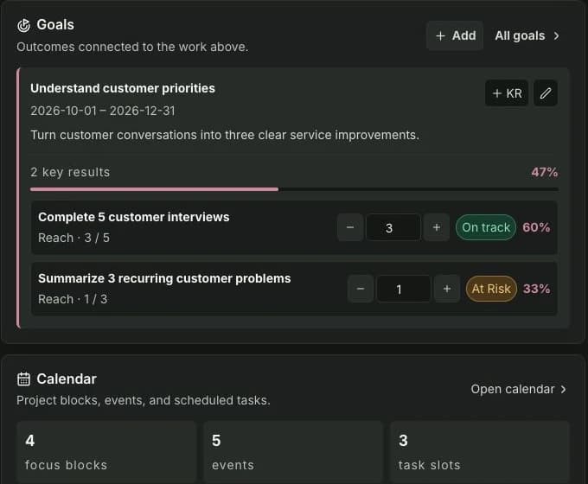Click the 33% progress value
This screenshot has width=588, height=484.
pyautogui.click(x=537, y=289)
